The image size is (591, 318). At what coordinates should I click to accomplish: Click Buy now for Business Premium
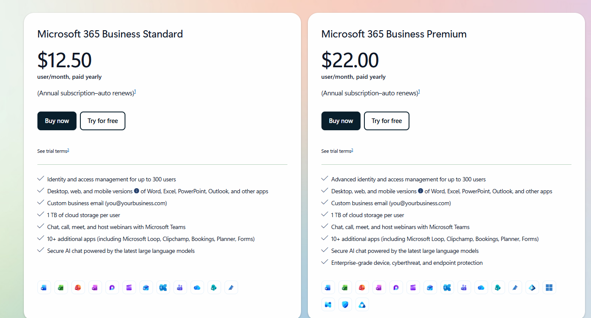click(341, 121)
